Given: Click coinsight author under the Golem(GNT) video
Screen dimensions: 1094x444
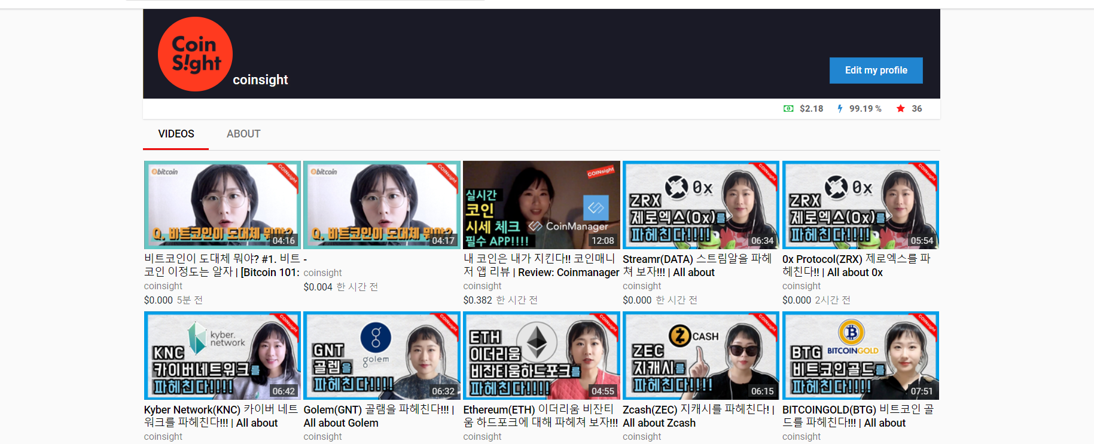Looking at the screenshot, I should [323, 437].
